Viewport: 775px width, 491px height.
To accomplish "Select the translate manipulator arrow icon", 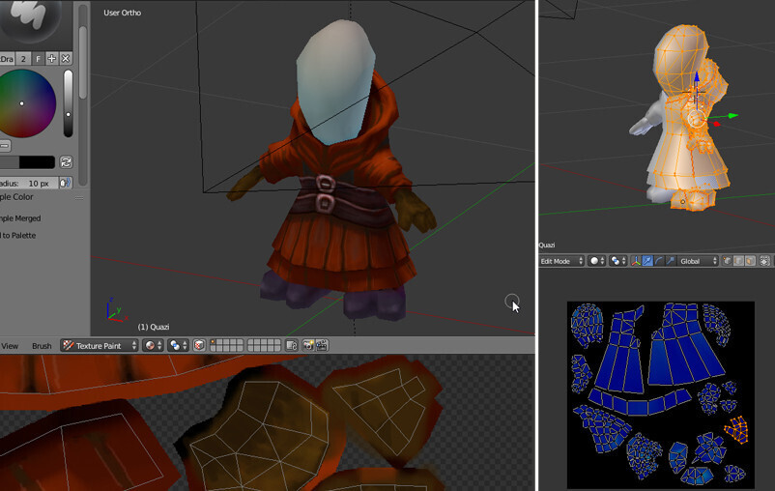I will 646,261.
